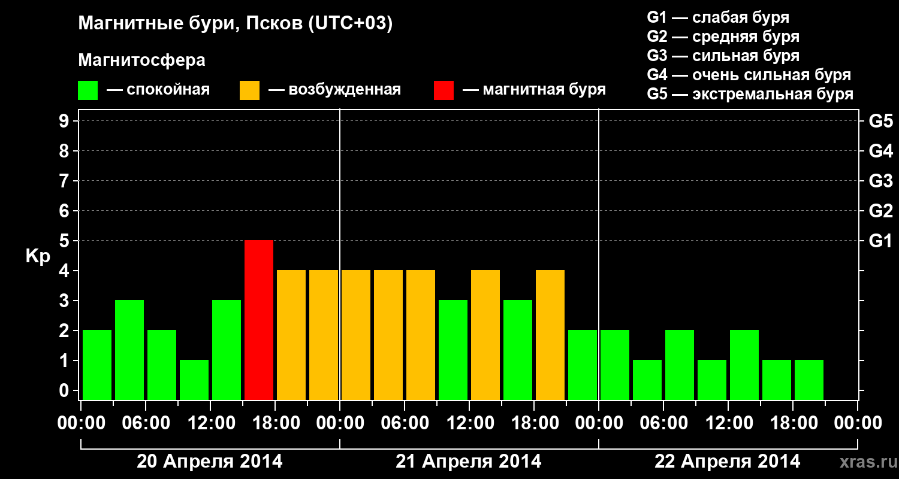Click the 'Kp' axis title
Viewport: 899px width, 479px height.
[x=38, y=257]
